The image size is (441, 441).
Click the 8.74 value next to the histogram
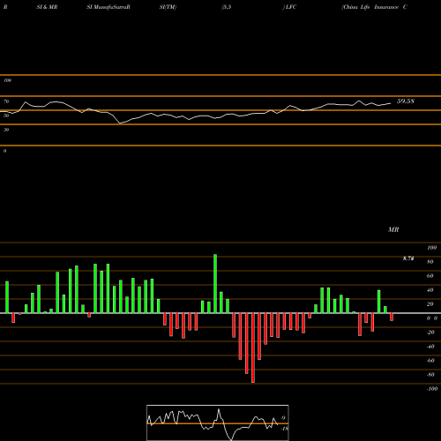click(x=408, y=258)
